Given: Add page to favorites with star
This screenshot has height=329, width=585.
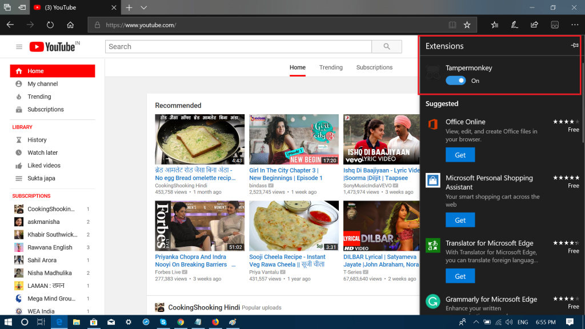Looking at the screenshot, I should pos(467,25).
